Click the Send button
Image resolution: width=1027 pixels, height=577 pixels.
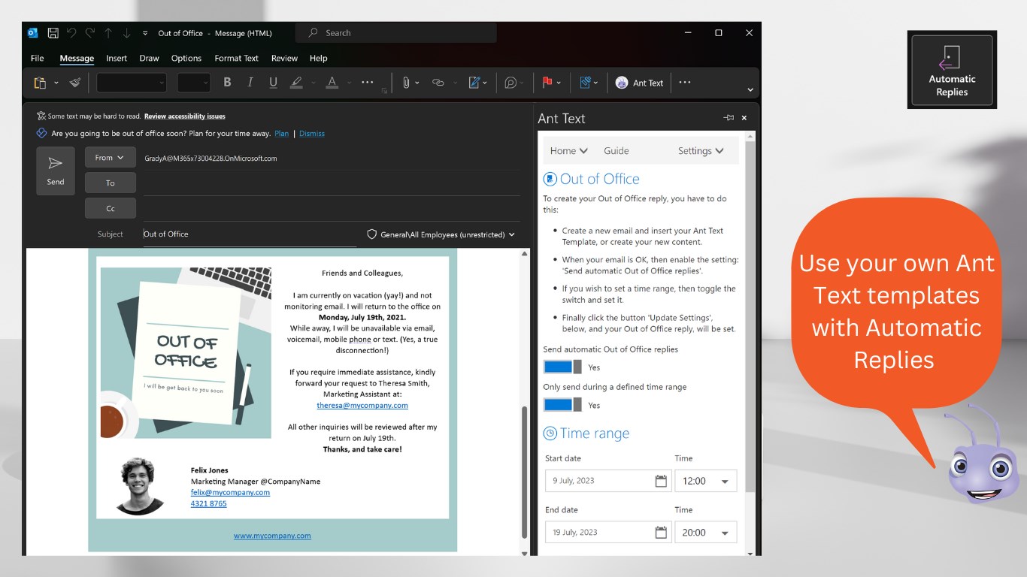tap(56, 171)
